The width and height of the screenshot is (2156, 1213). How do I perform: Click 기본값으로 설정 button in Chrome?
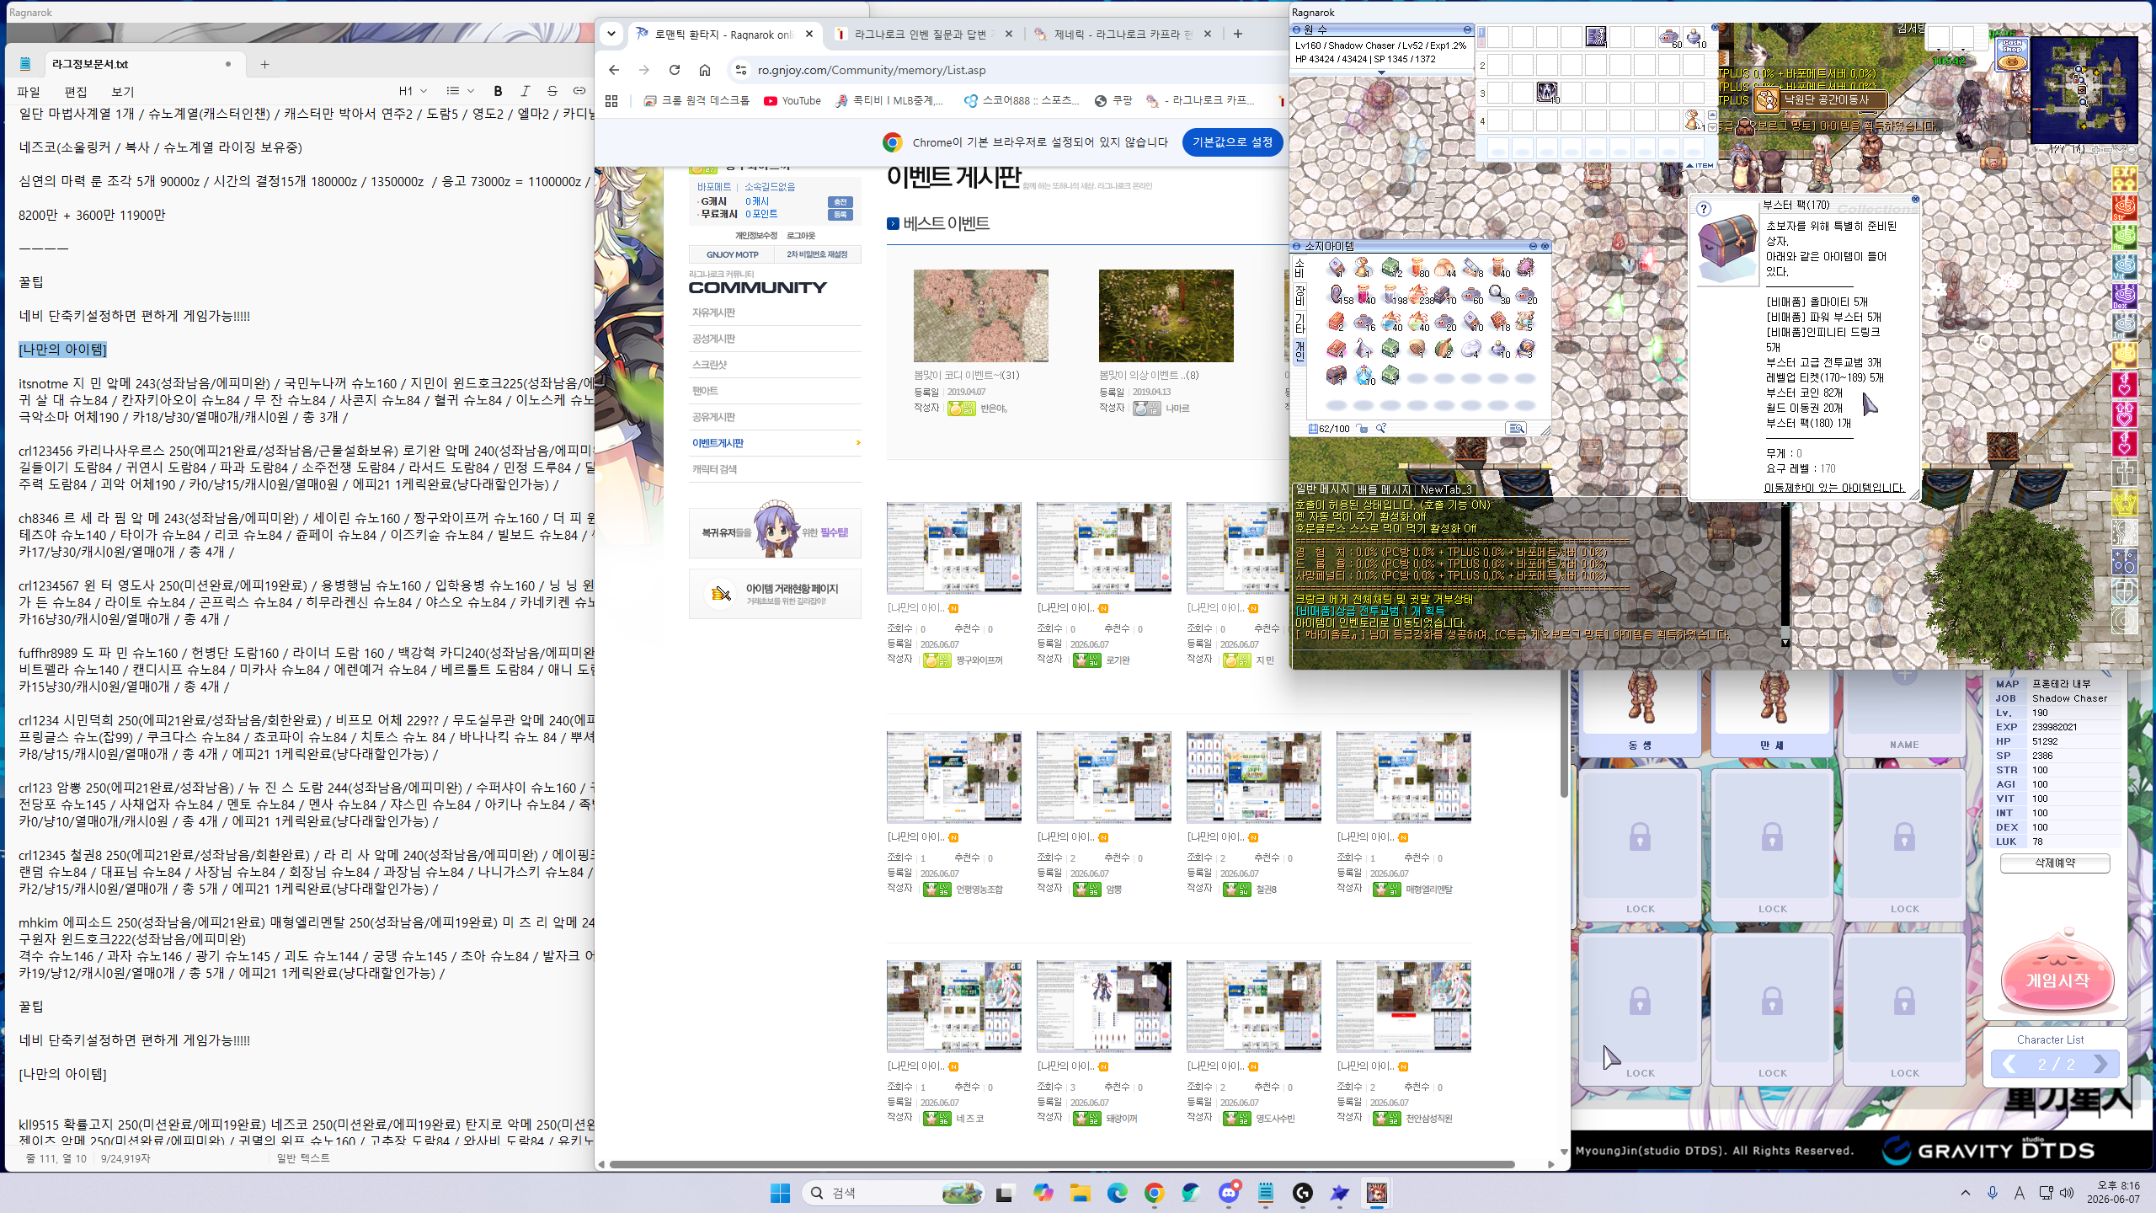coord(1232,142)
